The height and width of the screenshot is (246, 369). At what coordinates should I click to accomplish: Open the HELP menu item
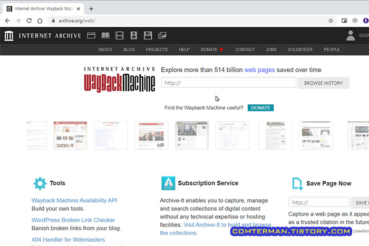(x=184, y=50)
